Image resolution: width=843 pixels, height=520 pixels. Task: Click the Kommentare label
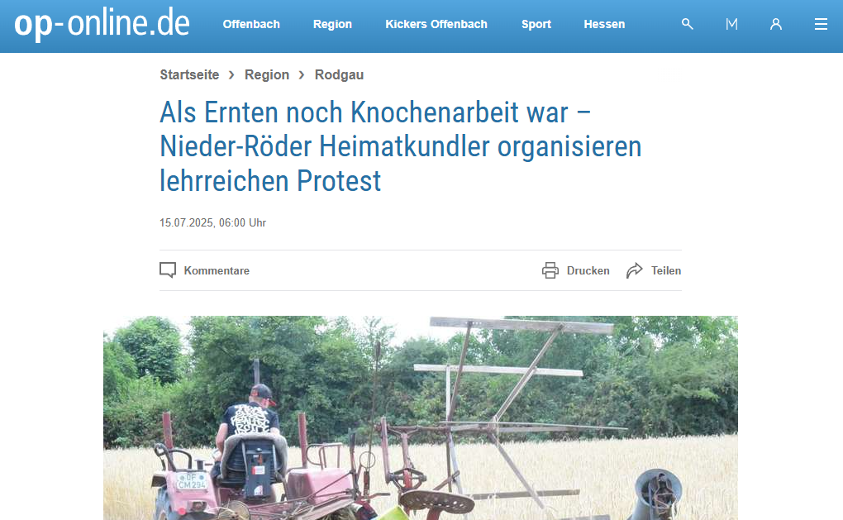pos(217,270)
